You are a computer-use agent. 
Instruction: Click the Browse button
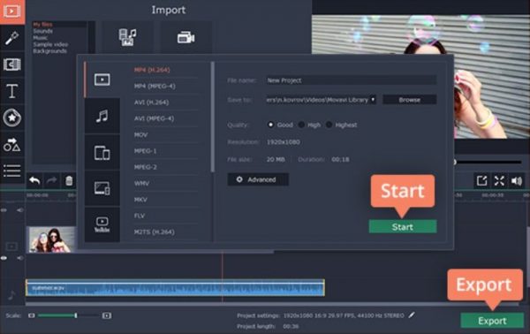[409, 100]
